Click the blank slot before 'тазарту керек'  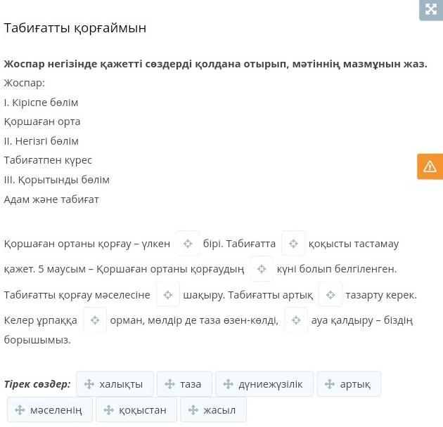coord(330,295)
